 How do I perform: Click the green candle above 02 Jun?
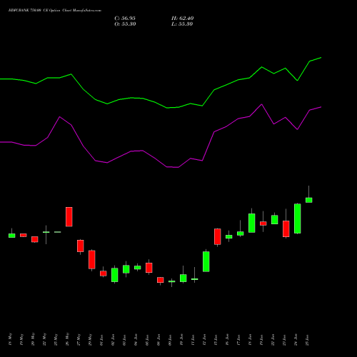point(115,275)
